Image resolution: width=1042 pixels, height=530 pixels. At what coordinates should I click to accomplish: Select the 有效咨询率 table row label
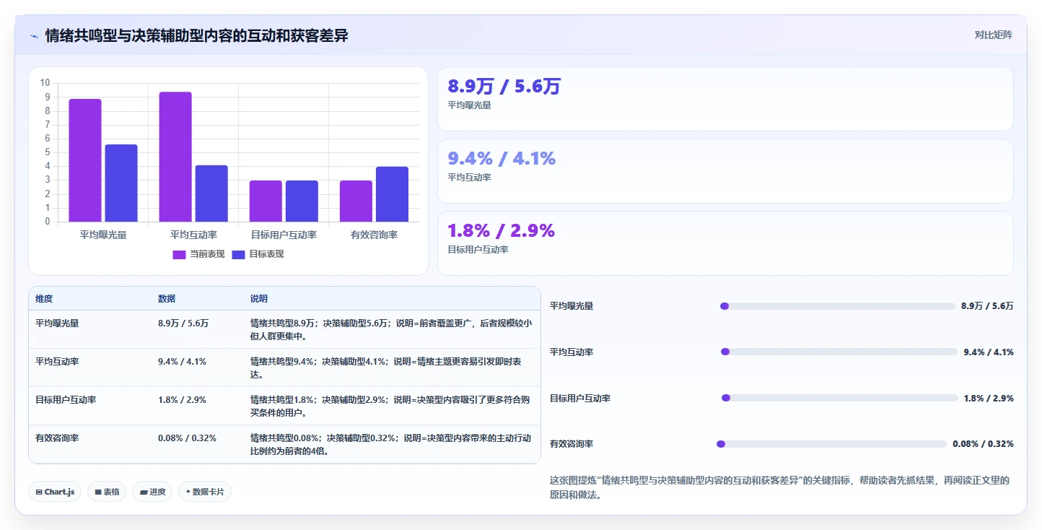[57, 438]
